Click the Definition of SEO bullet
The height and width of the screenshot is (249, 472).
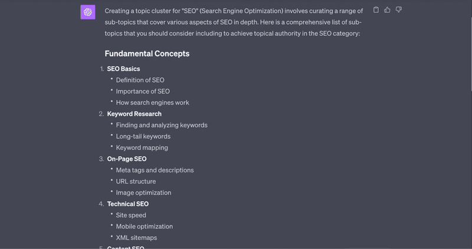click(x=140, y=80)
